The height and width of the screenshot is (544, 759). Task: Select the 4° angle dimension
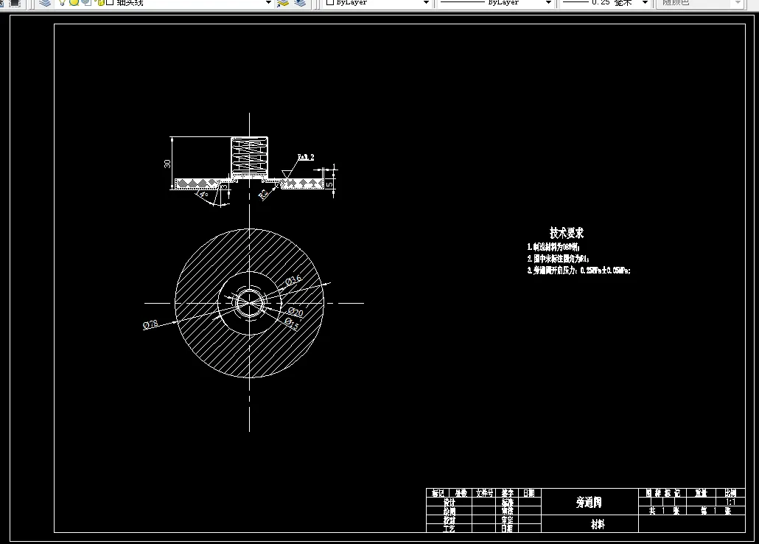pyautogui.click(x=203, y=195)
